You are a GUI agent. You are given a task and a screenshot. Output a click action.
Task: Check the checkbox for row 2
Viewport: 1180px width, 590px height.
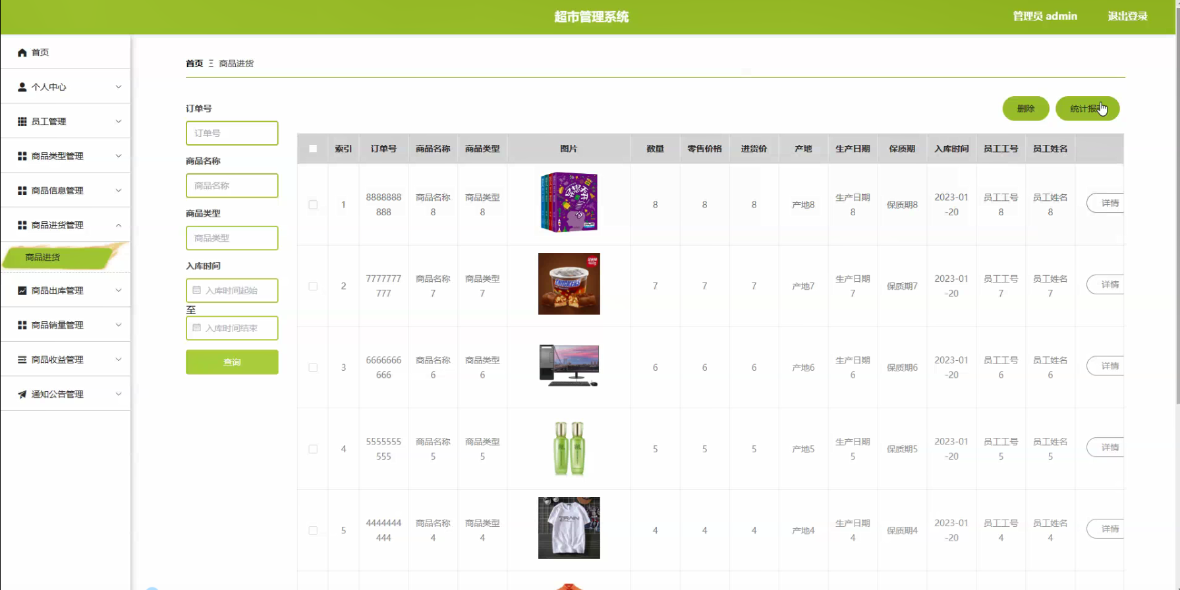[x=313, y=286]
